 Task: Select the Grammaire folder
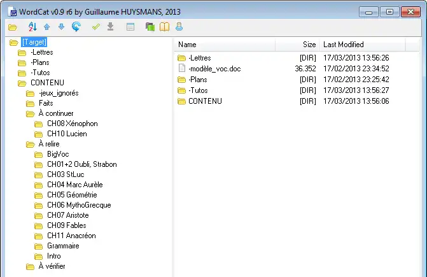coord(63,246)
